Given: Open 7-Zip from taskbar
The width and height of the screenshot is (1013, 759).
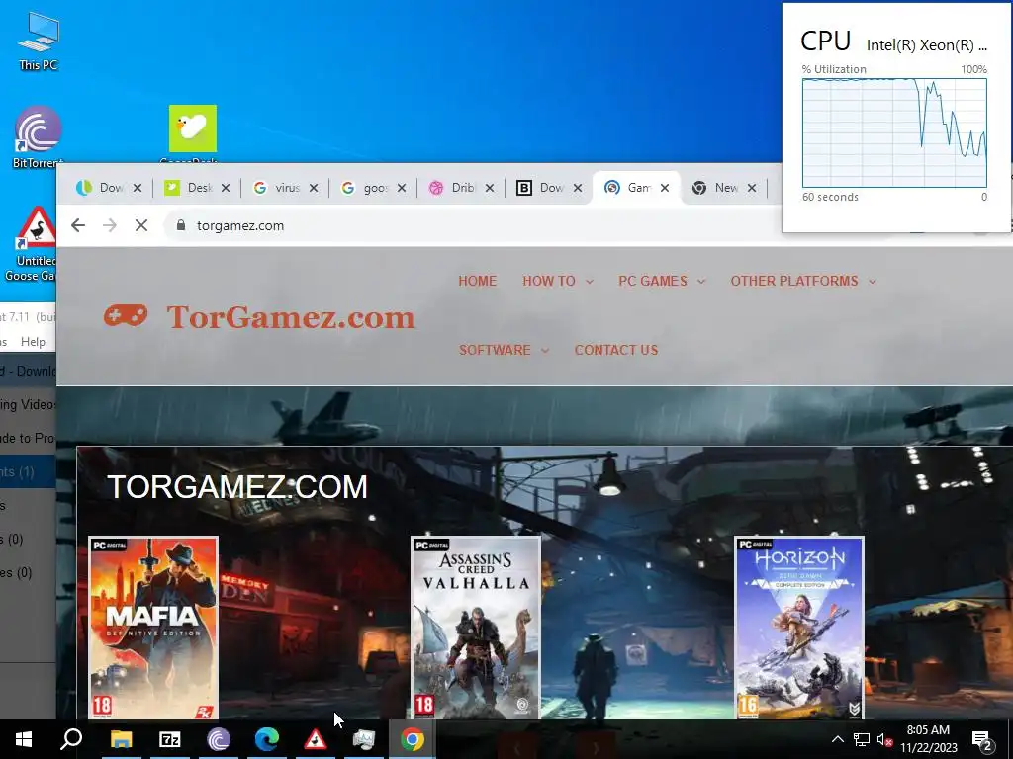Looking at the screenshot, I should pos(169,739).
